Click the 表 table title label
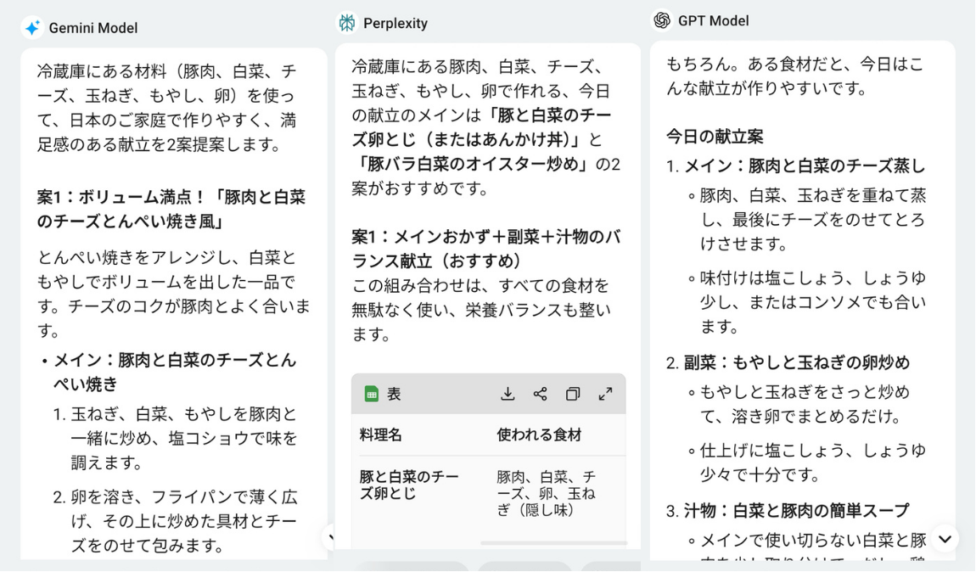The image size is (976, 572). click(394, 394)
